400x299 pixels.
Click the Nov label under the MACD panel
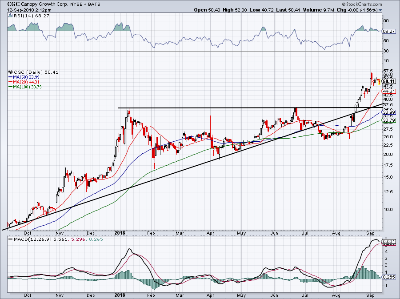click(x=60, y=295)
